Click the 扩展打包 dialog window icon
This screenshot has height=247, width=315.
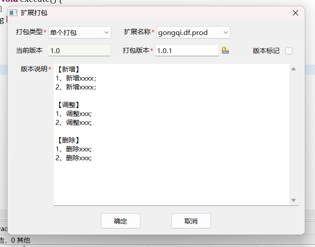click(x=13, y=13)
